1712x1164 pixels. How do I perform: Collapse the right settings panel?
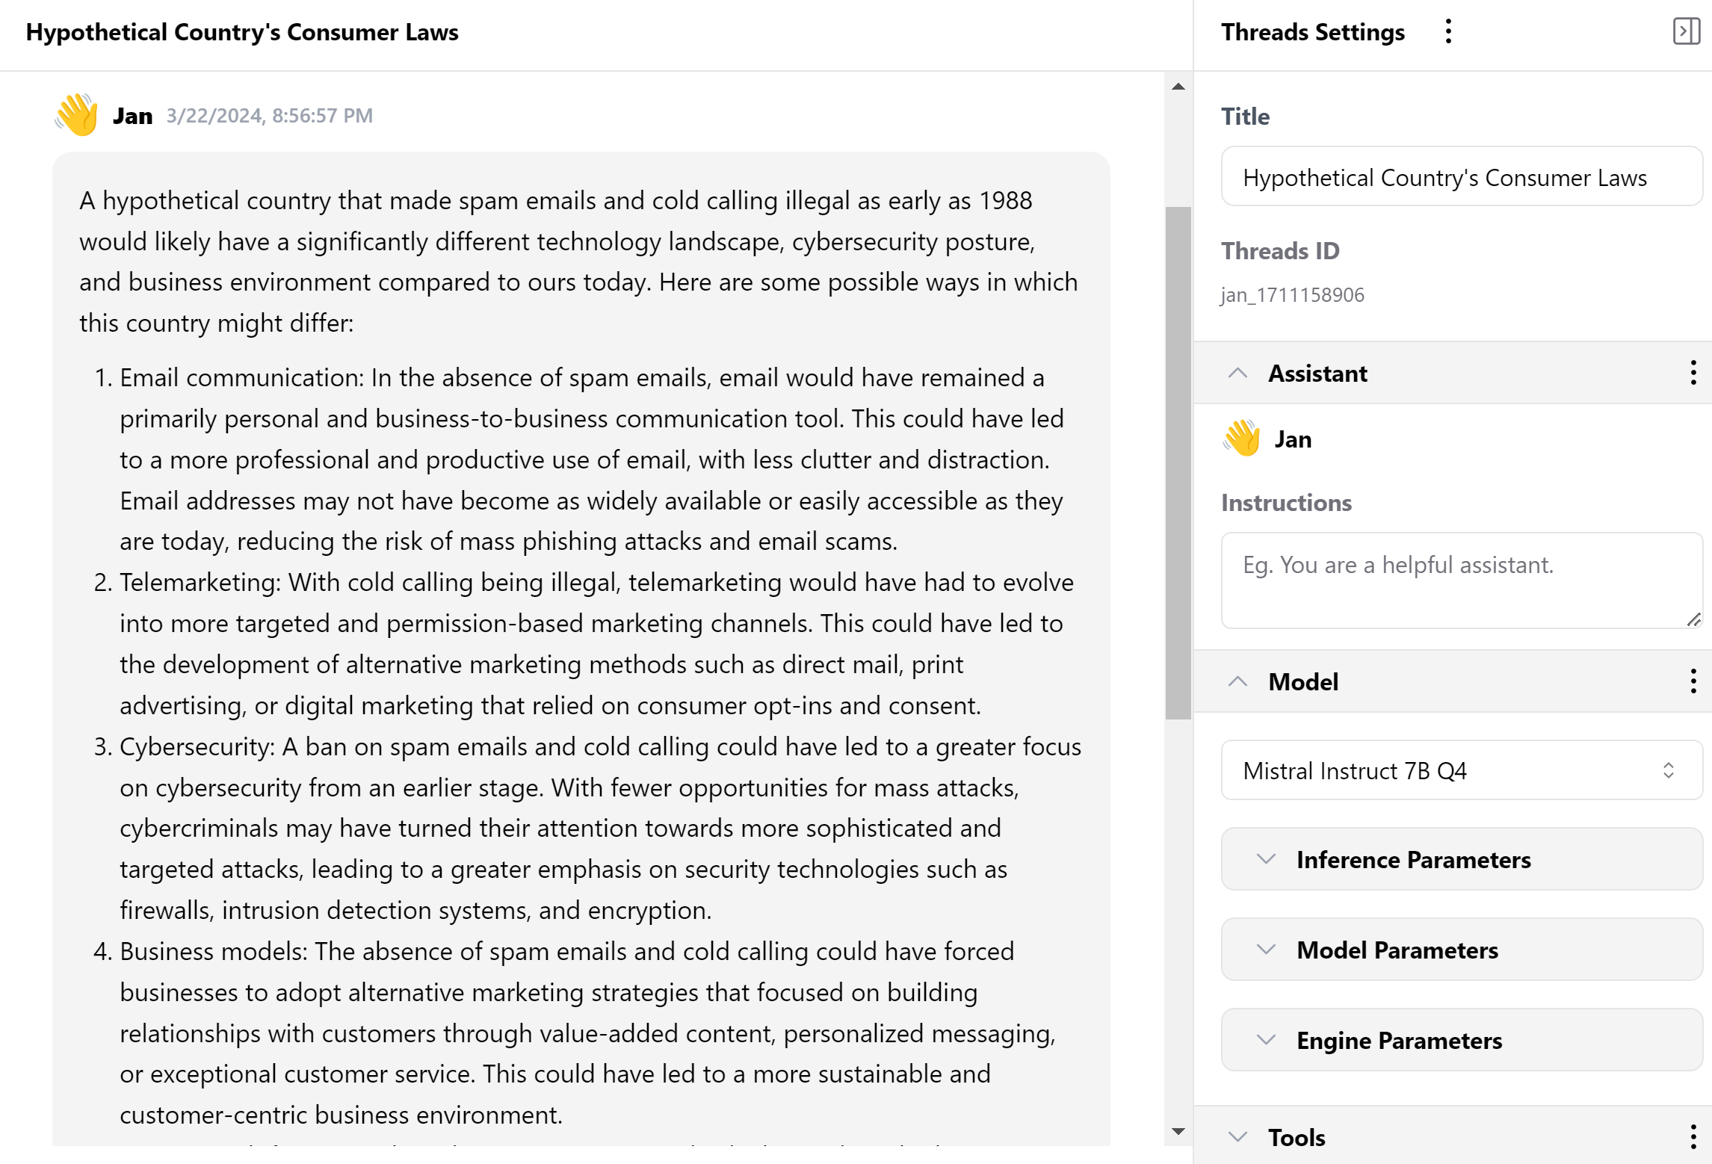tap(1686, 31)
